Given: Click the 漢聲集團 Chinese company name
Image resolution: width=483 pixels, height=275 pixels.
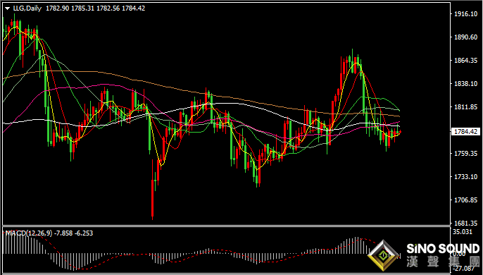Looking at the screenshot, I should pyautogui.click(x=443, y=261).
